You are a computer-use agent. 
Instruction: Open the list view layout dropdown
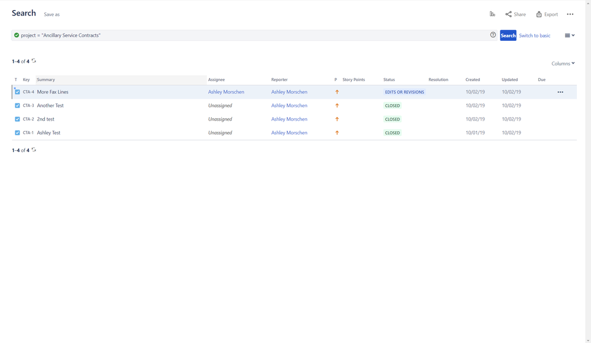pos(569,35)
